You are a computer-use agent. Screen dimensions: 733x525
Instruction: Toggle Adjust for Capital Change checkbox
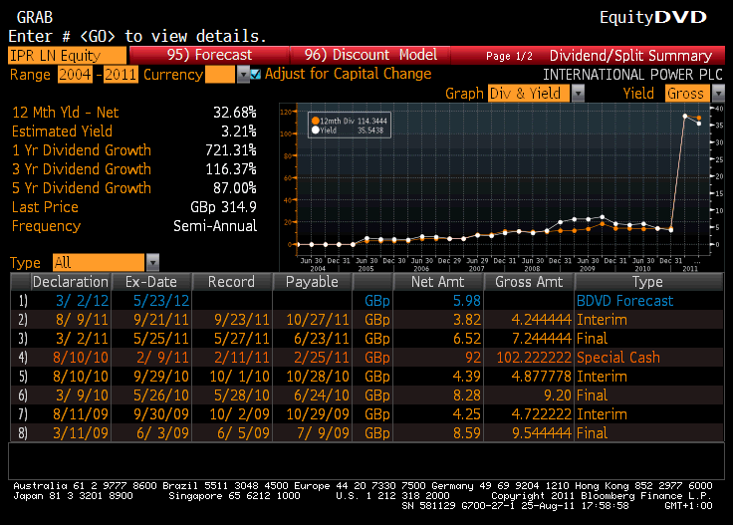point(255,74)
